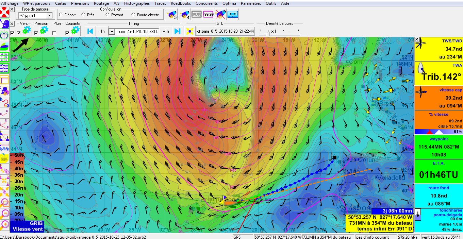Close the right instrument panel
Image resolution: width=463 pixels, height=239 pixels.
[x=417, y=39]
